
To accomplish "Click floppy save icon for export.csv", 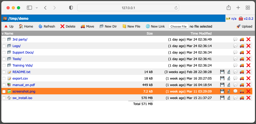I will click(x=222, y=78).
